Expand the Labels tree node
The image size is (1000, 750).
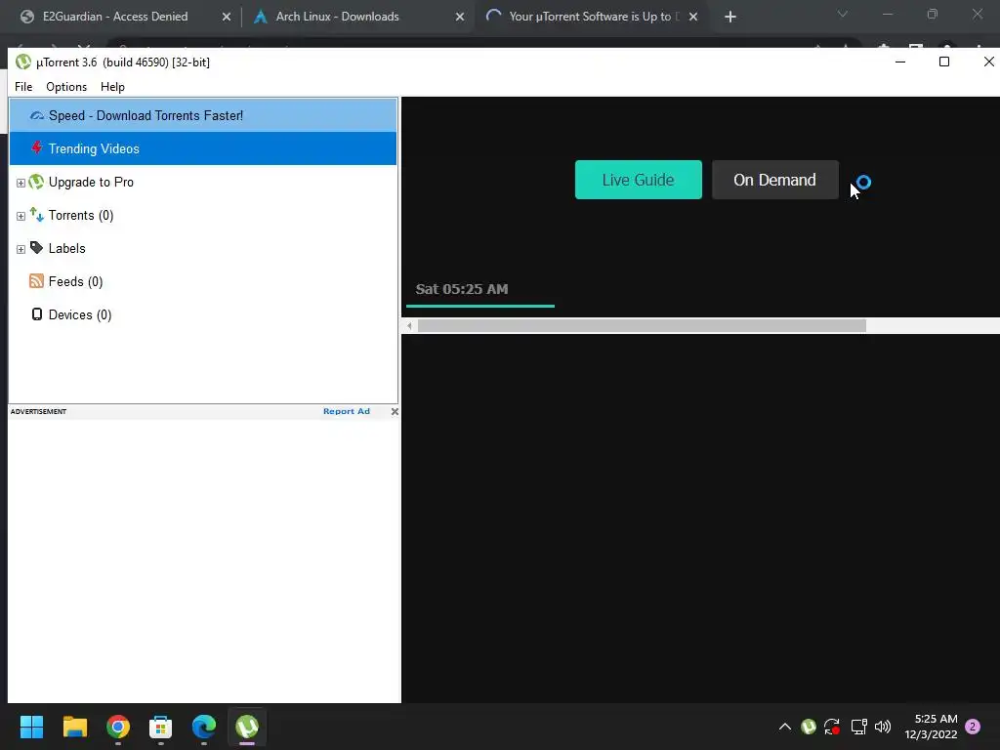pyautogui.click(x=21, y=249)
